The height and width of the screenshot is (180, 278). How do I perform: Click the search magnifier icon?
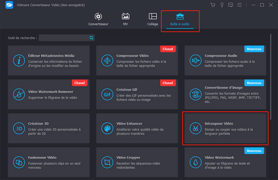[x=91, y=38]
